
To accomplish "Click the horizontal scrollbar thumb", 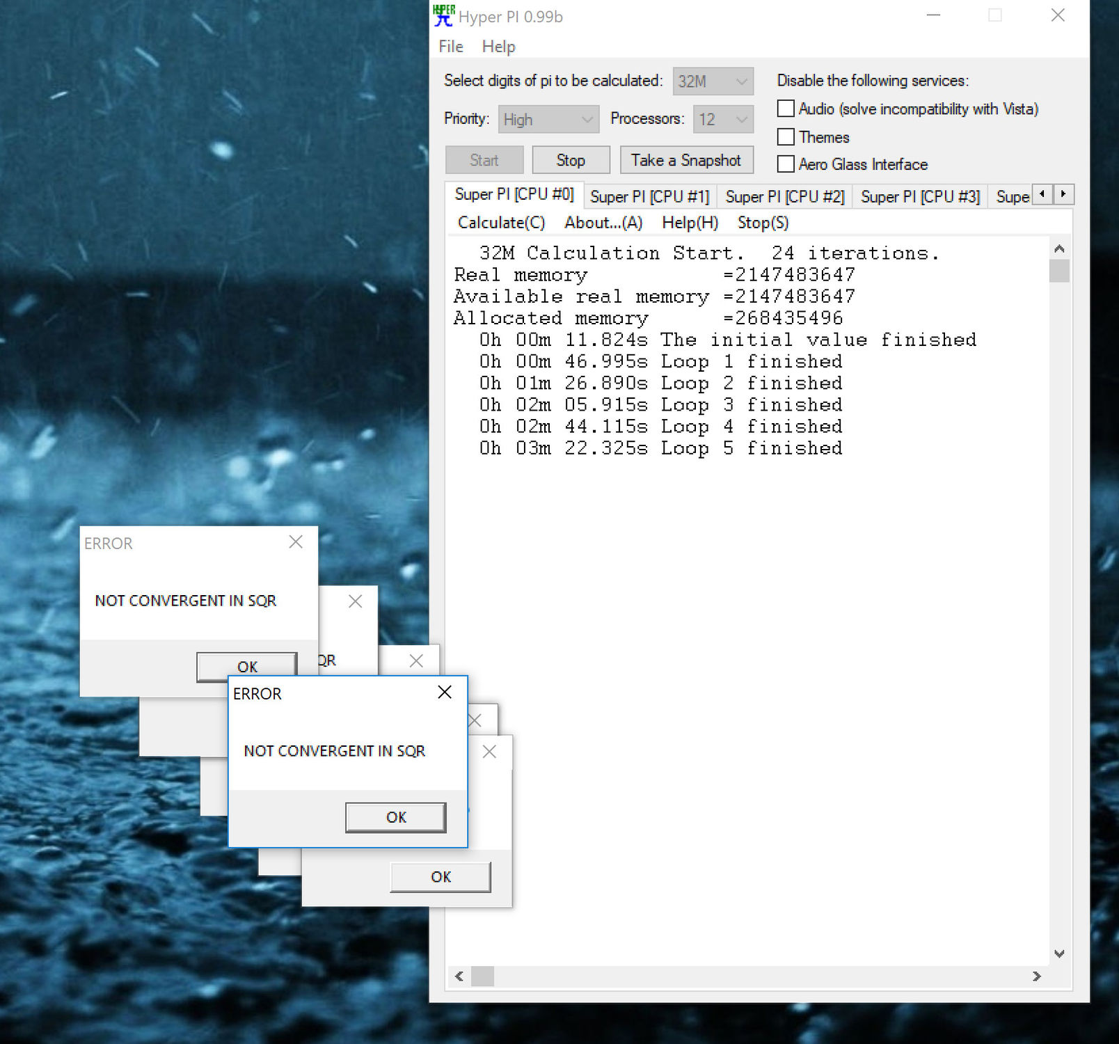I will 482,976.
